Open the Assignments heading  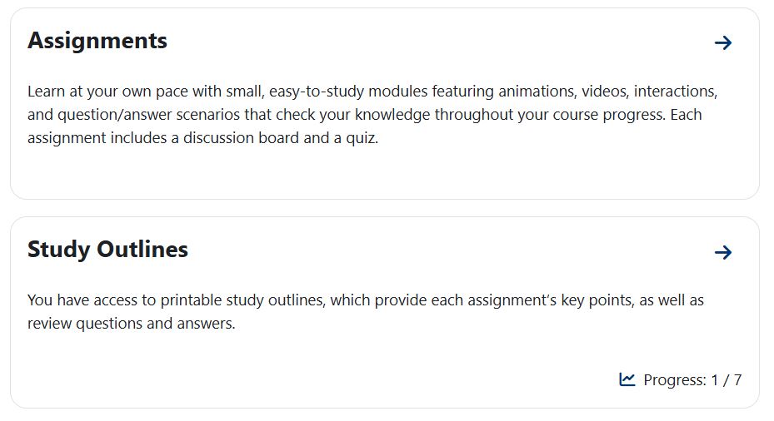pyautogui.click(x=97, y=41)
